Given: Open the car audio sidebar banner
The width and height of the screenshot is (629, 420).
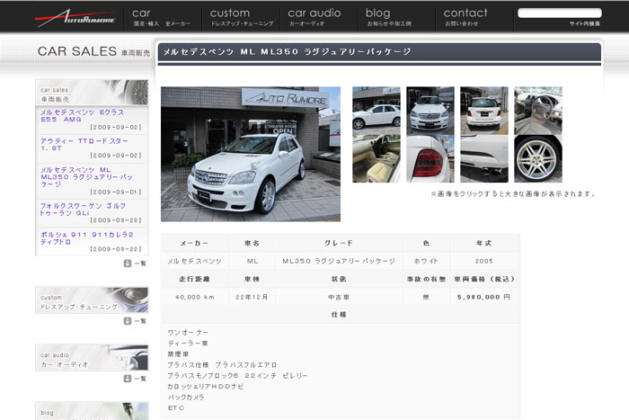Looking at the screenshot, I should [x=92, y=357].
